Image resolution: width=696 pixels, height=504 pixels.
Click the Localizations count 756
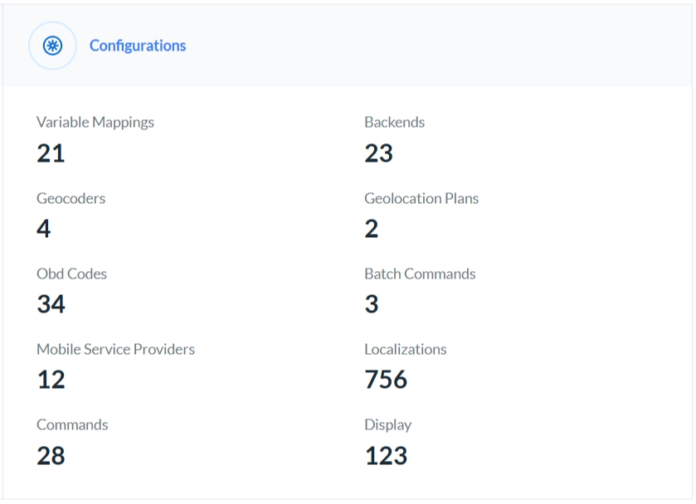386,380
